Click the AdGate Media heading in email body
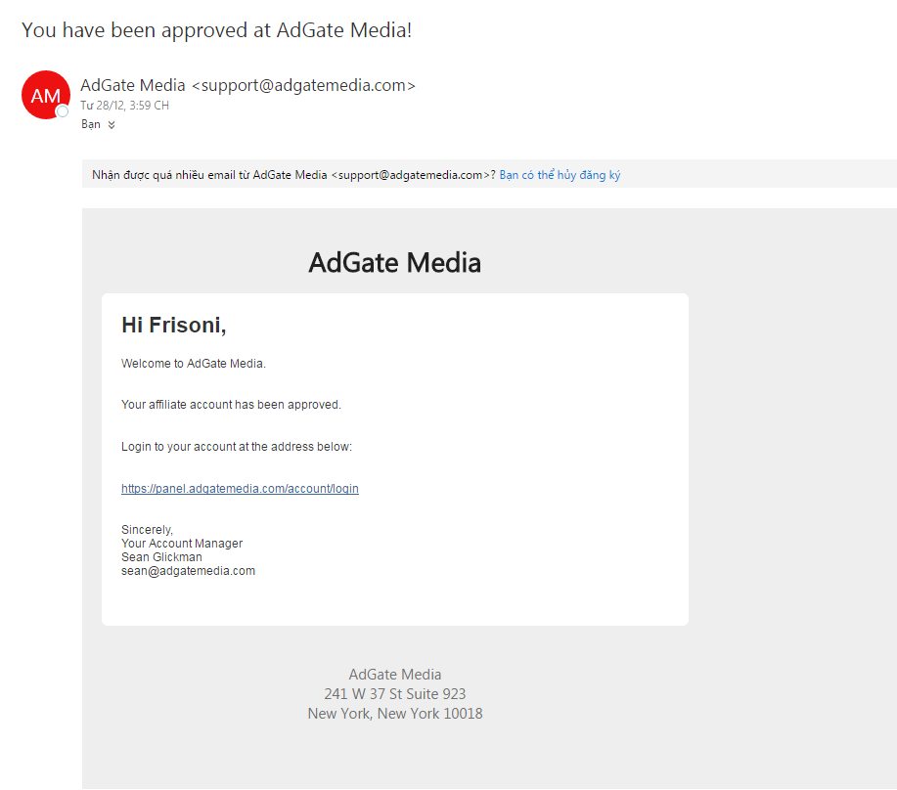The height and width of the screenshot is (790, 897). 395,263
